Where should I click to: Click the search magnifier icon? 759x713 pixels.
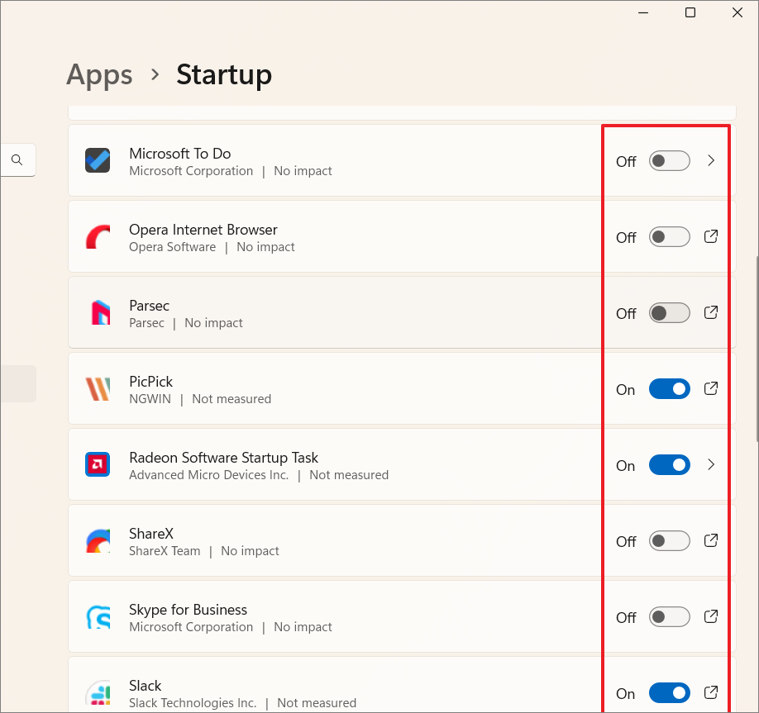[x=17, y=159]
